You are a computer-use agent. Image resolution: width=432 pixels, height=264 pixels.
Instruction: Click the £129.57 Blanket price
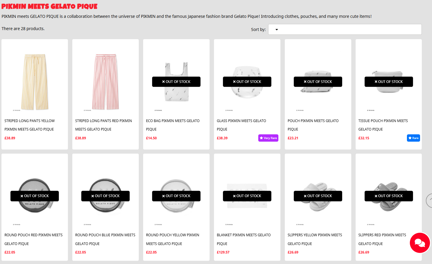click(x=223, y=252)
